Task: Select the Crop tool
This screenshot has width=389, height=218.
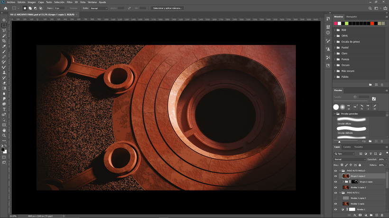Action: (x=4, y=41)
